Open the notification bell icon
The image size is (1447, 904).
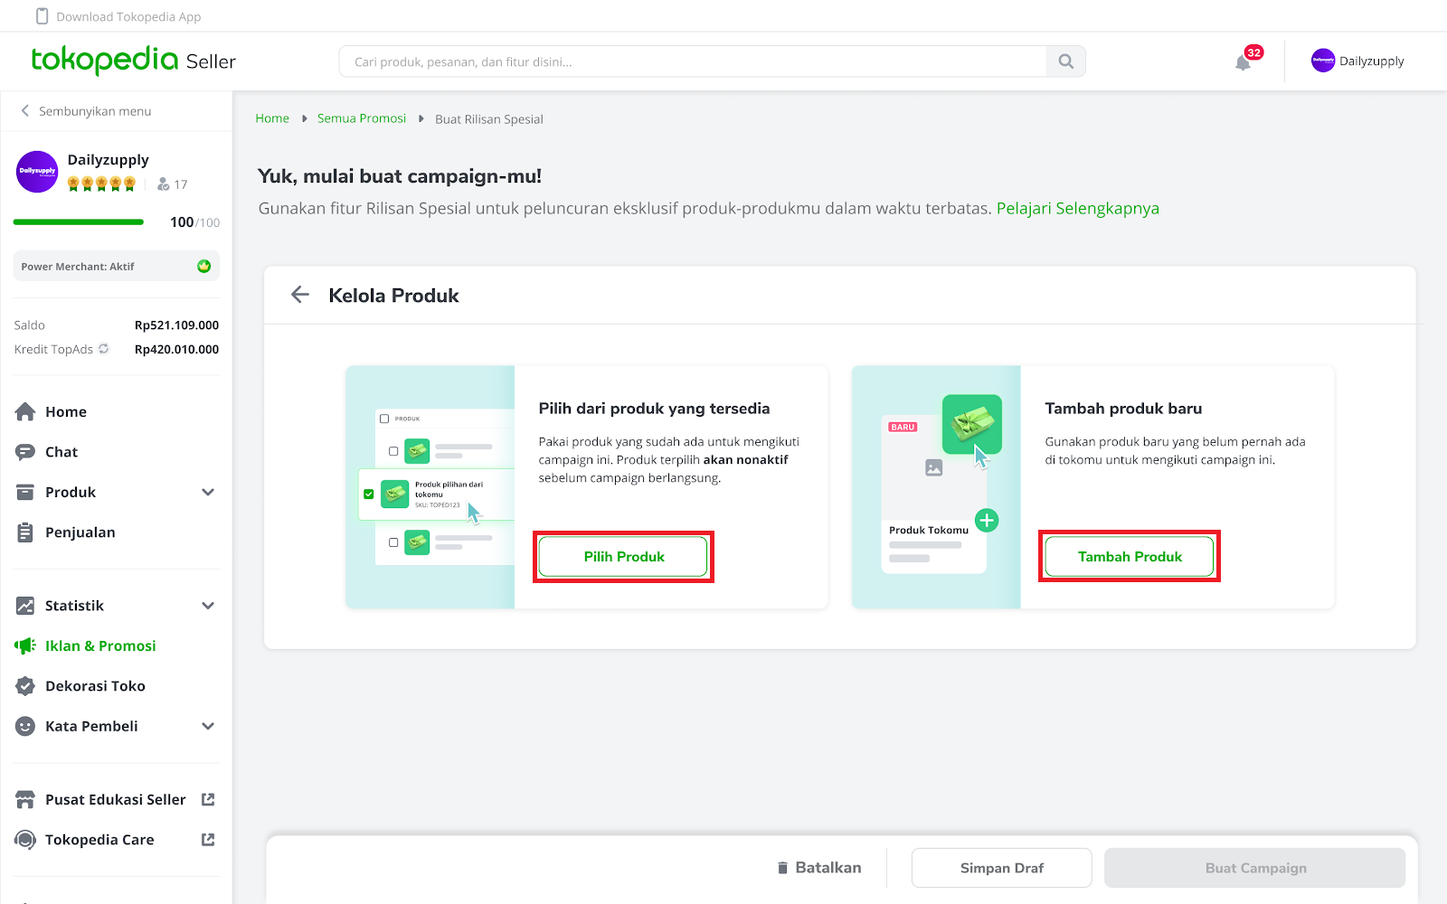click(x=1243, y=62)
